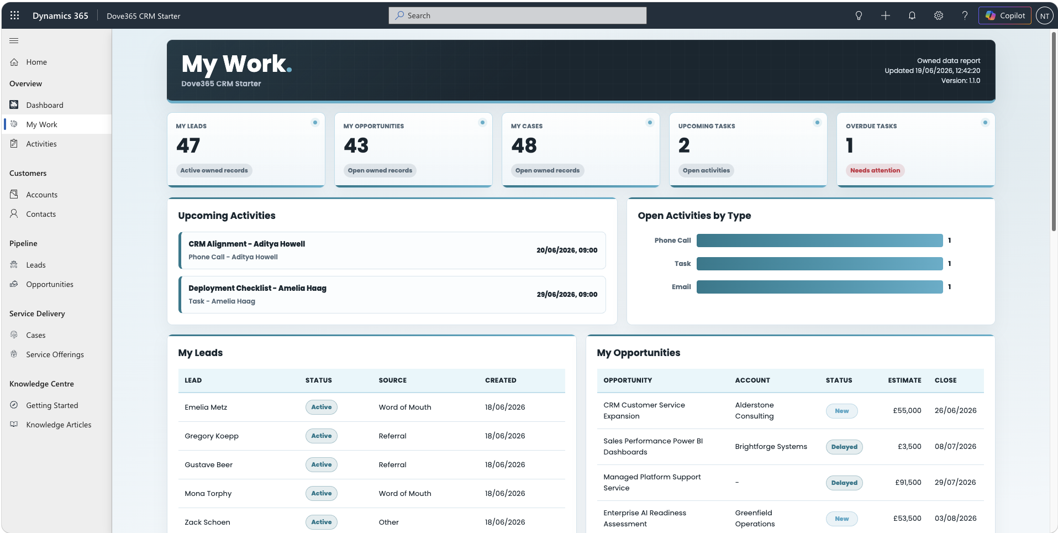Click the Active owned records pill

[214, 170]
